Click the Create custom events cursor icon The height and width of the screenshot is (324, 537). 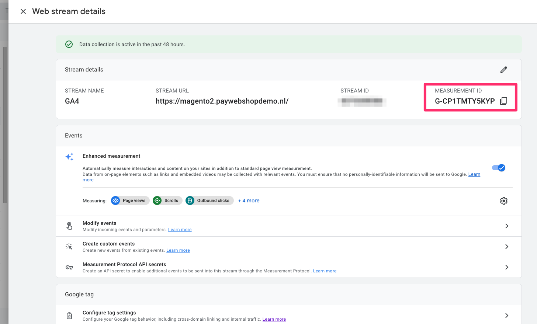69,247
